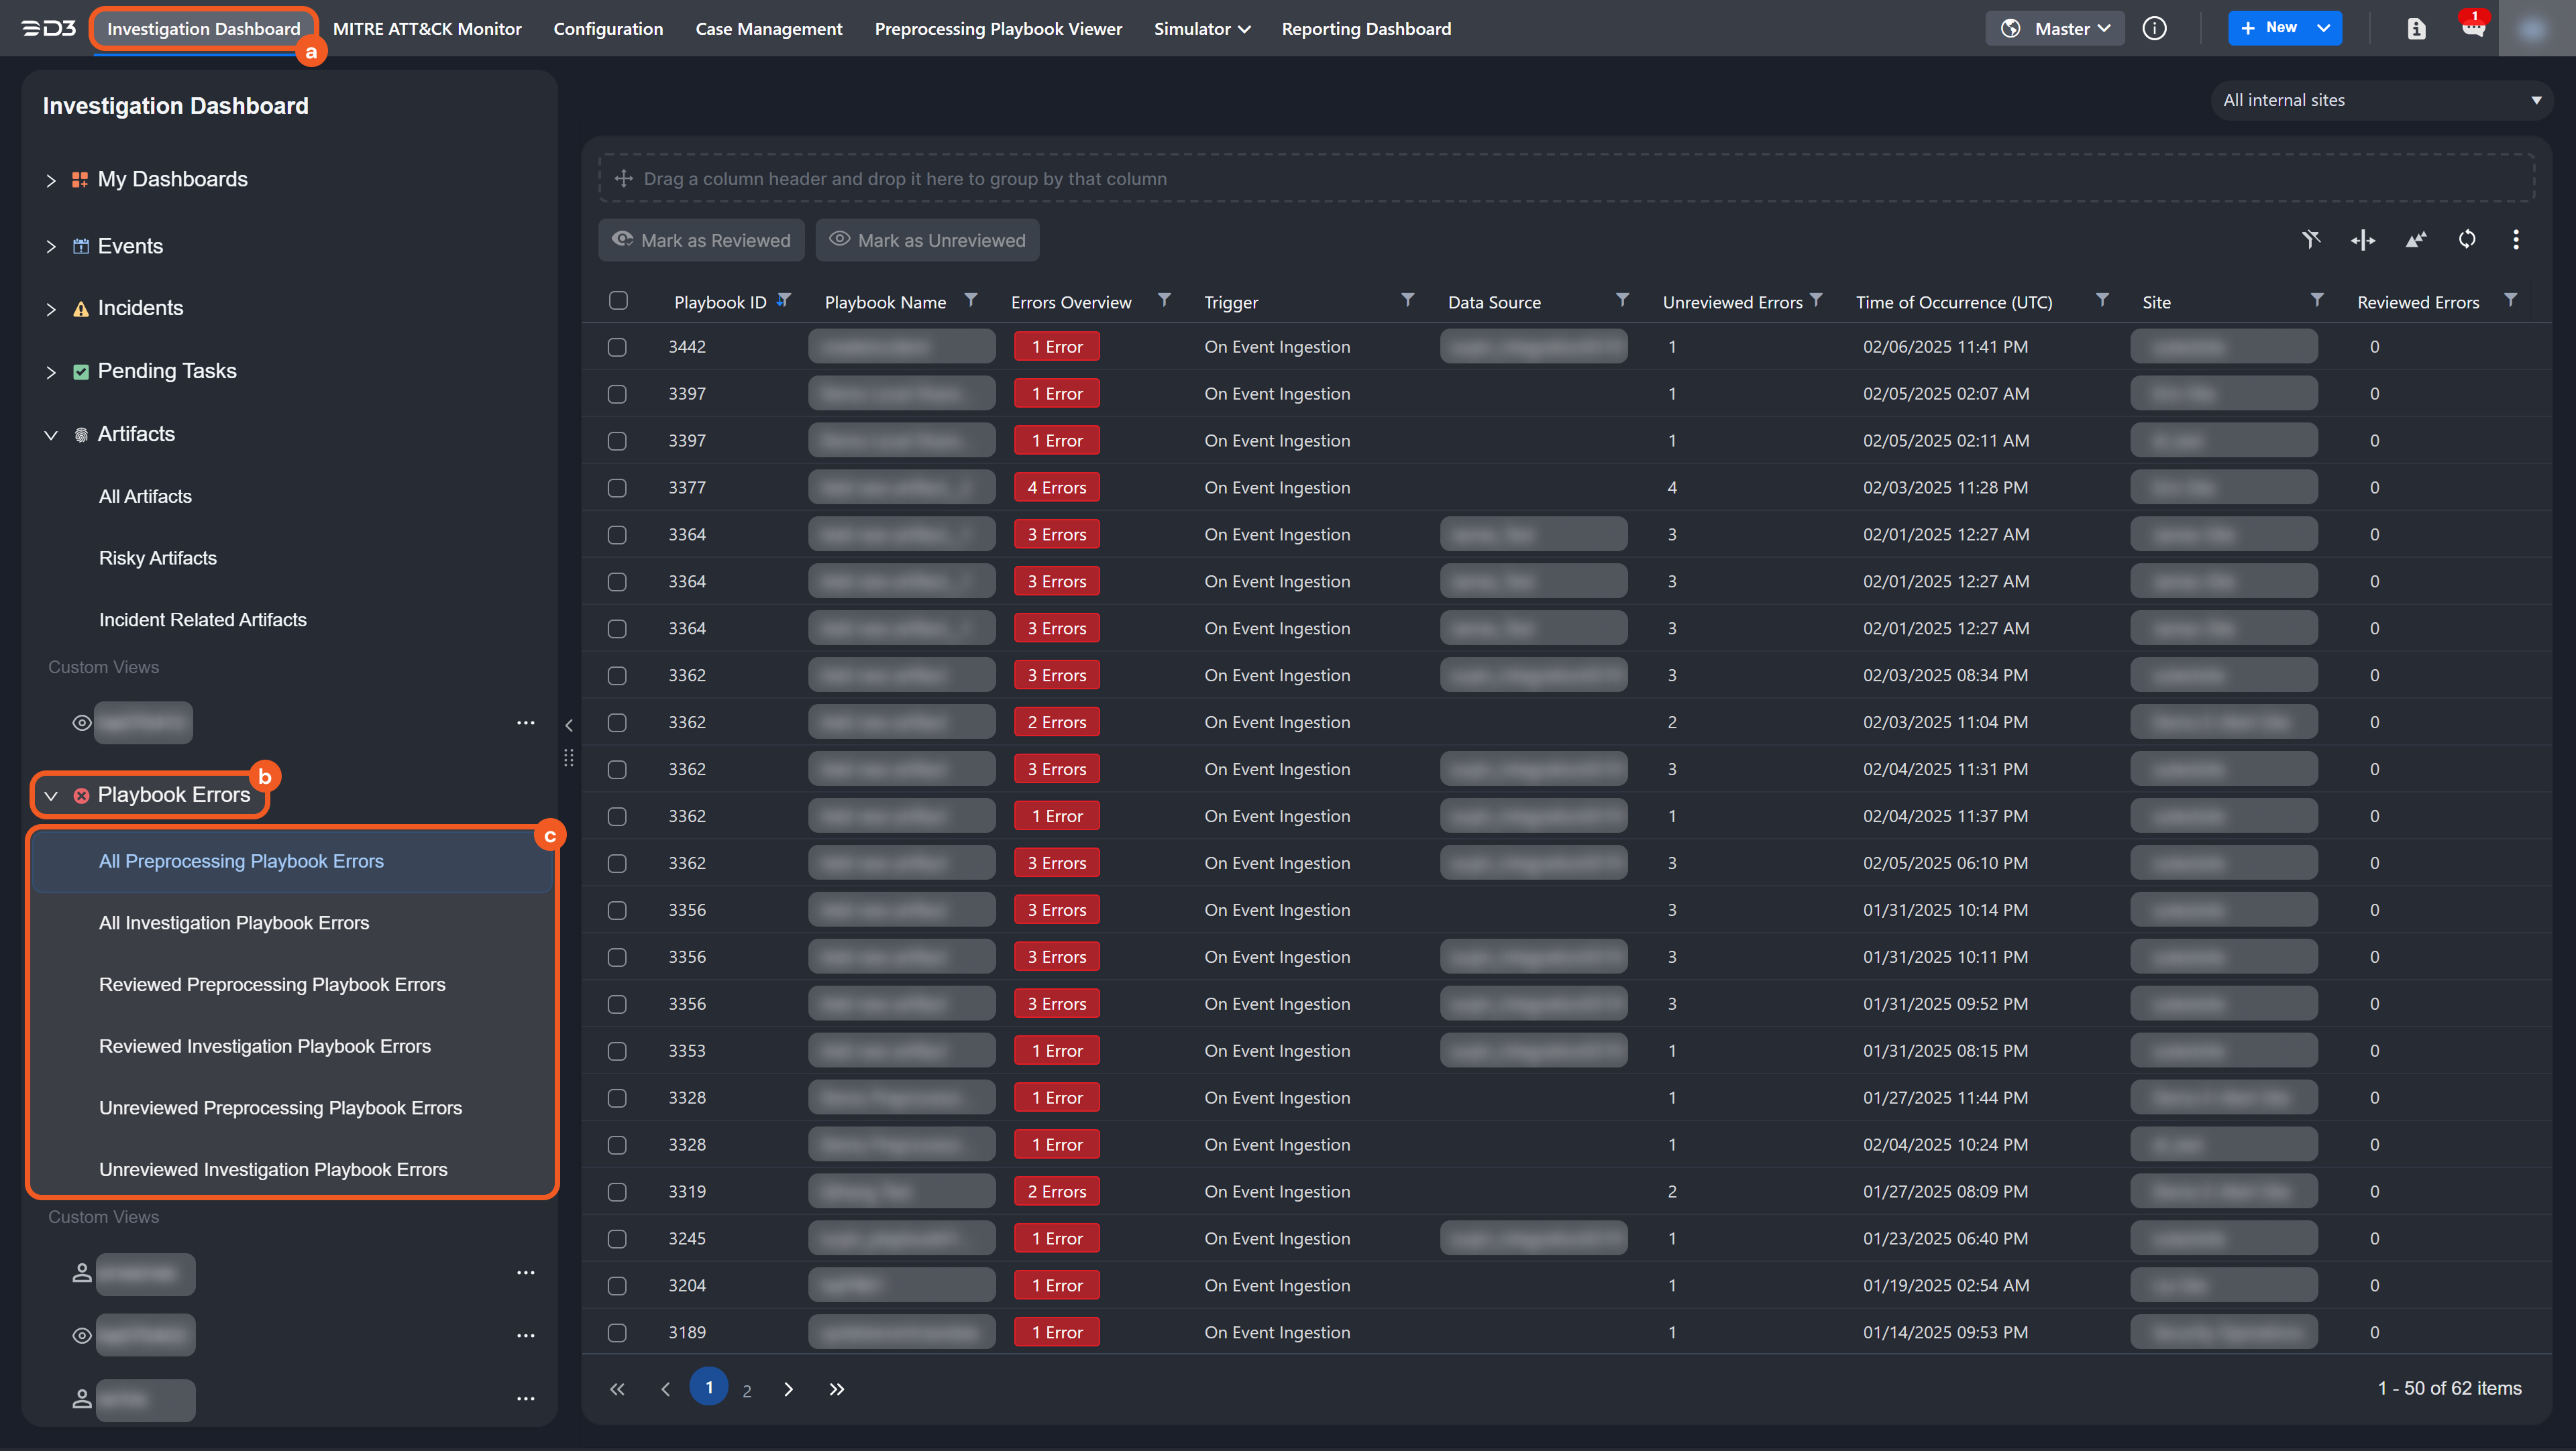Click the column auto-fit width icon
2576x1451 pixels.
(2362, 240)
